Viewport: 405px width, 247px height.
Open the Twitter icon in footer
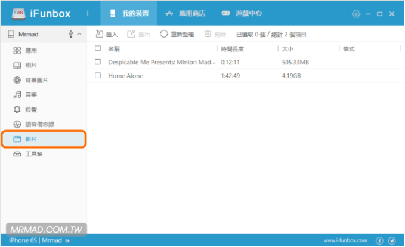(x=392, y=241)
